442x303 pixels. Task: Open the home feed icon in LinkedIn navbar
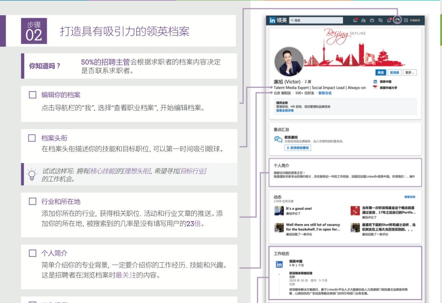pyautogui.click(x=355, y=20)
